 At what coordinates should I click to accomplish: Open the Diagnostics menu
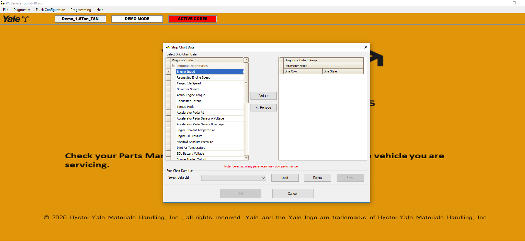22,10
